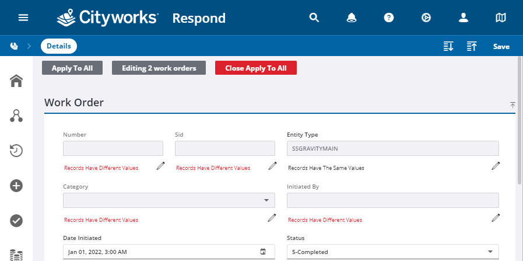The height and width of the screenshot is (261, 523).
Task: Open the notifications bell
Action: (x=352, y=18)
